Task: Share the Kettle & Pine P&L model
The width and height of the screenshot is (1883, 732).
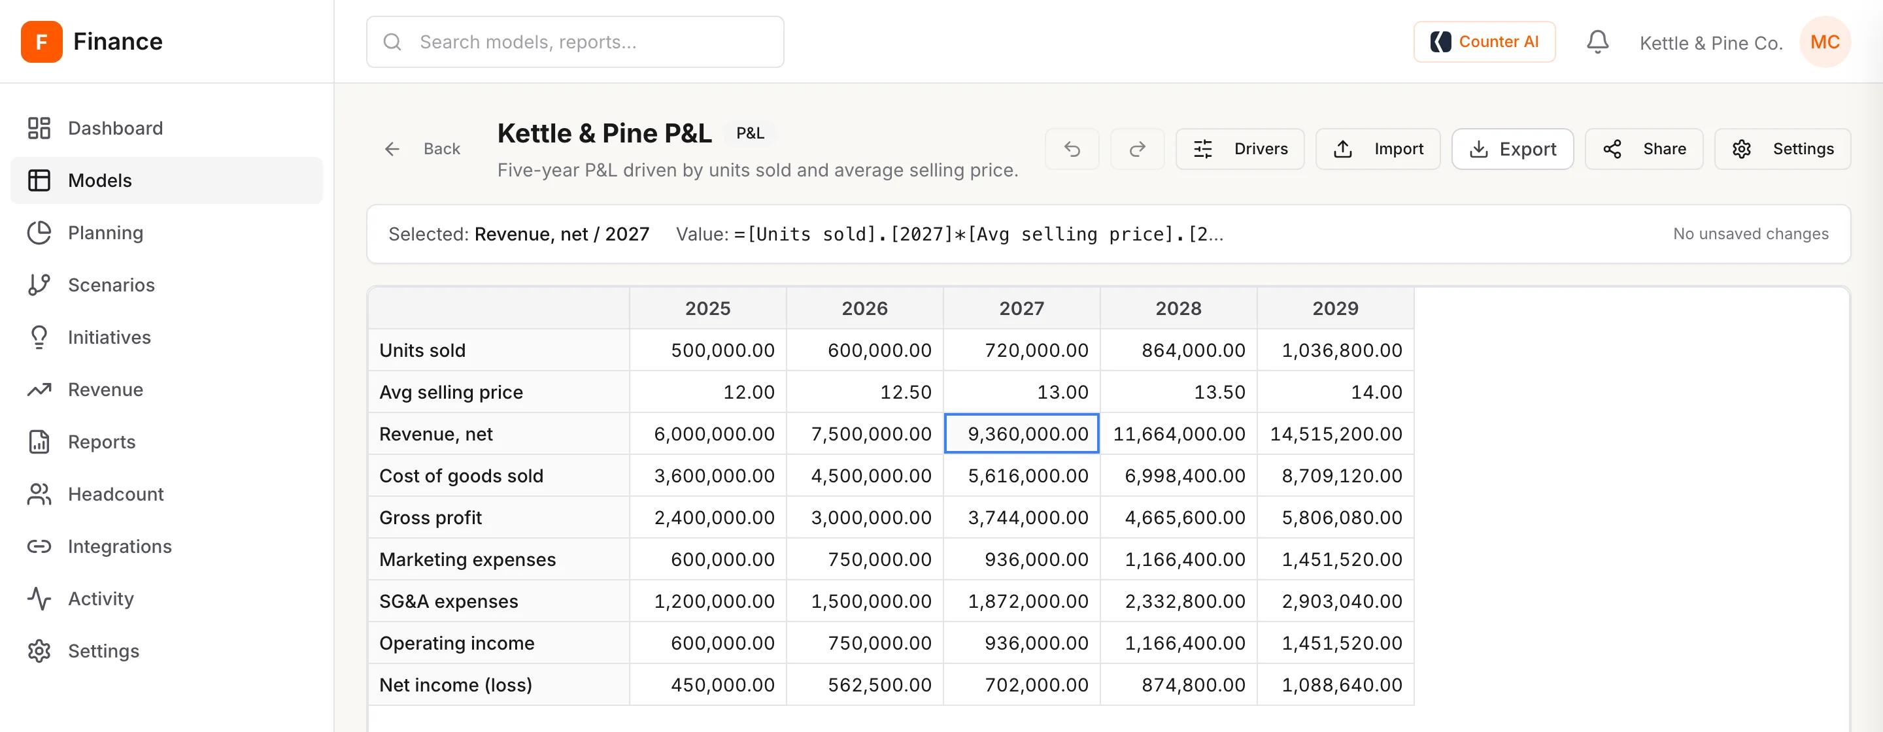Action: tap(1643, 149)
